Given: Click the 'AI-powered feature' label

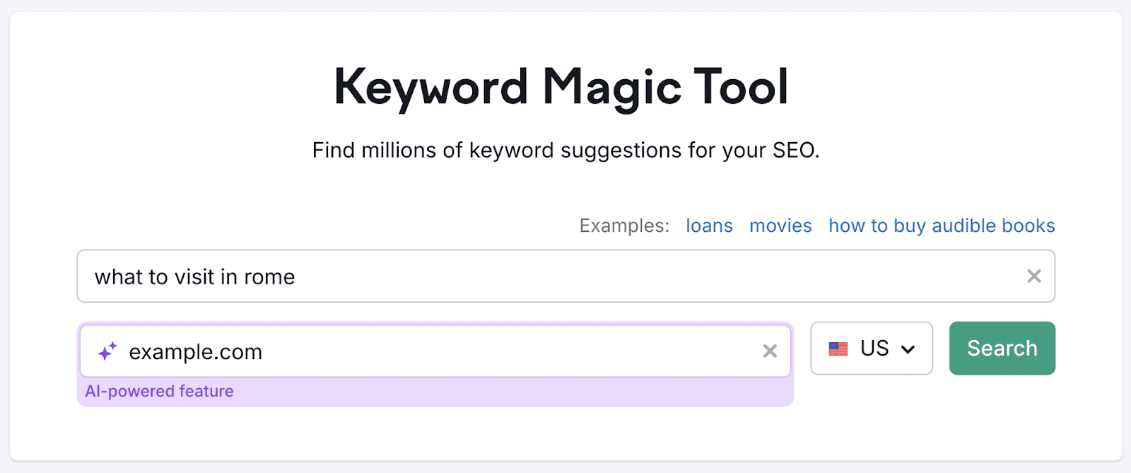Looking at the screenshot, I should click(x=159, y=391).
